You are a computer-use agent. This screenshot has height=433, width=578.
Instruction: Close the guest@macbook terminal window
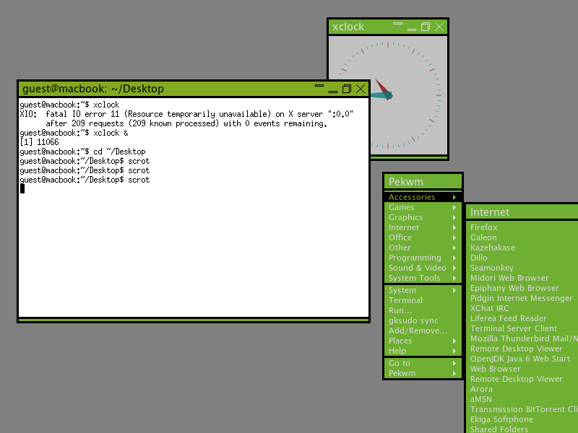(x=361, y=89)
